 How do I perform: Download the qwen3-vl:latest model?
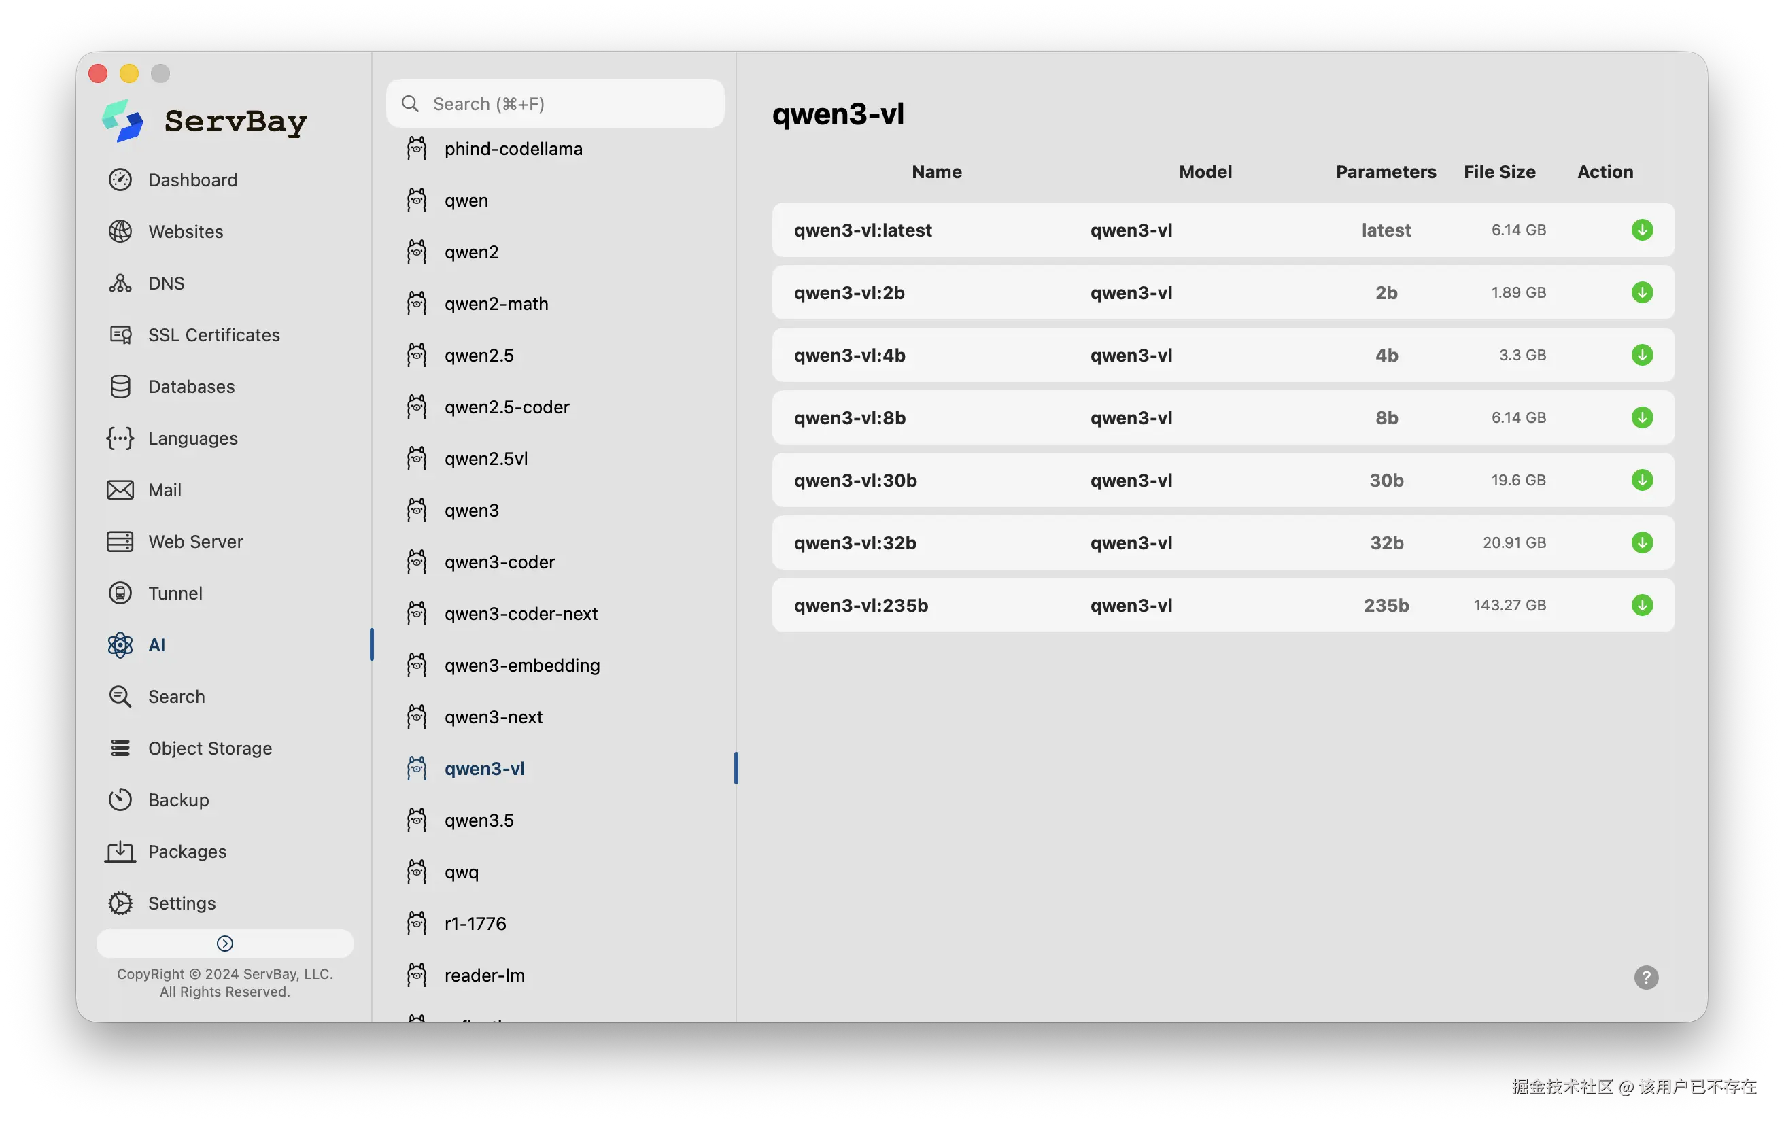(1642, 230)
